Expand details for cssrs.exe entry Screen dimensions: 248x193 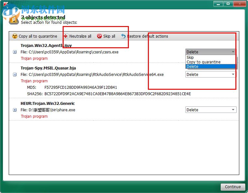click(x=15, y=52)
